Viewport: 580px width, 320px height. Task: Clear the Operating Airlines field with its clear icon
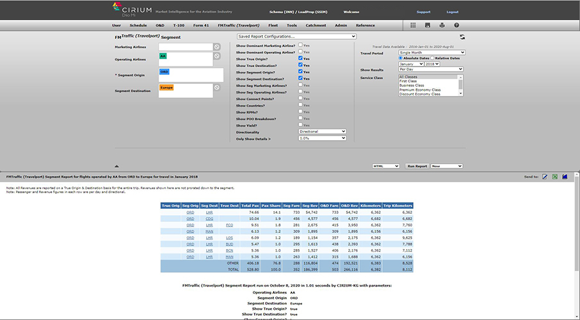pyautogui.click(x=217, y=56)
